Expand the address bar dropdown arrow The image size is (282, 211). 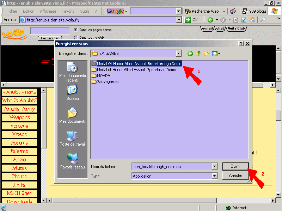(x=179, y=20)
